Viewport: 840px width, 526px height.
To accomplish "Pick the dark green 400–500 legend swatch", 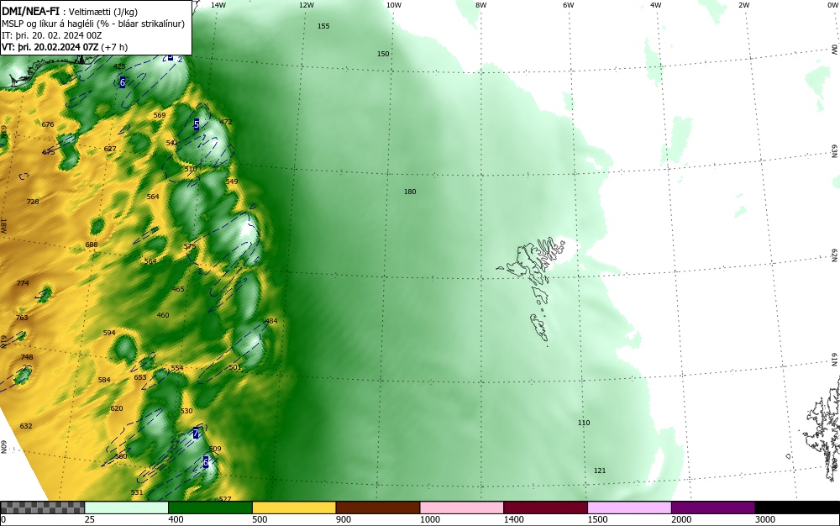I will click(x=210, y=508).
